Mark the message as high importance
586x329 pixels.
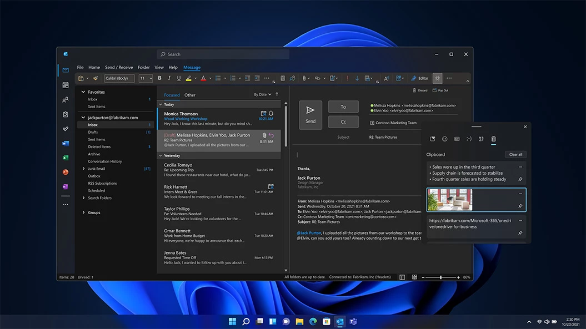(x=349, y=78)
